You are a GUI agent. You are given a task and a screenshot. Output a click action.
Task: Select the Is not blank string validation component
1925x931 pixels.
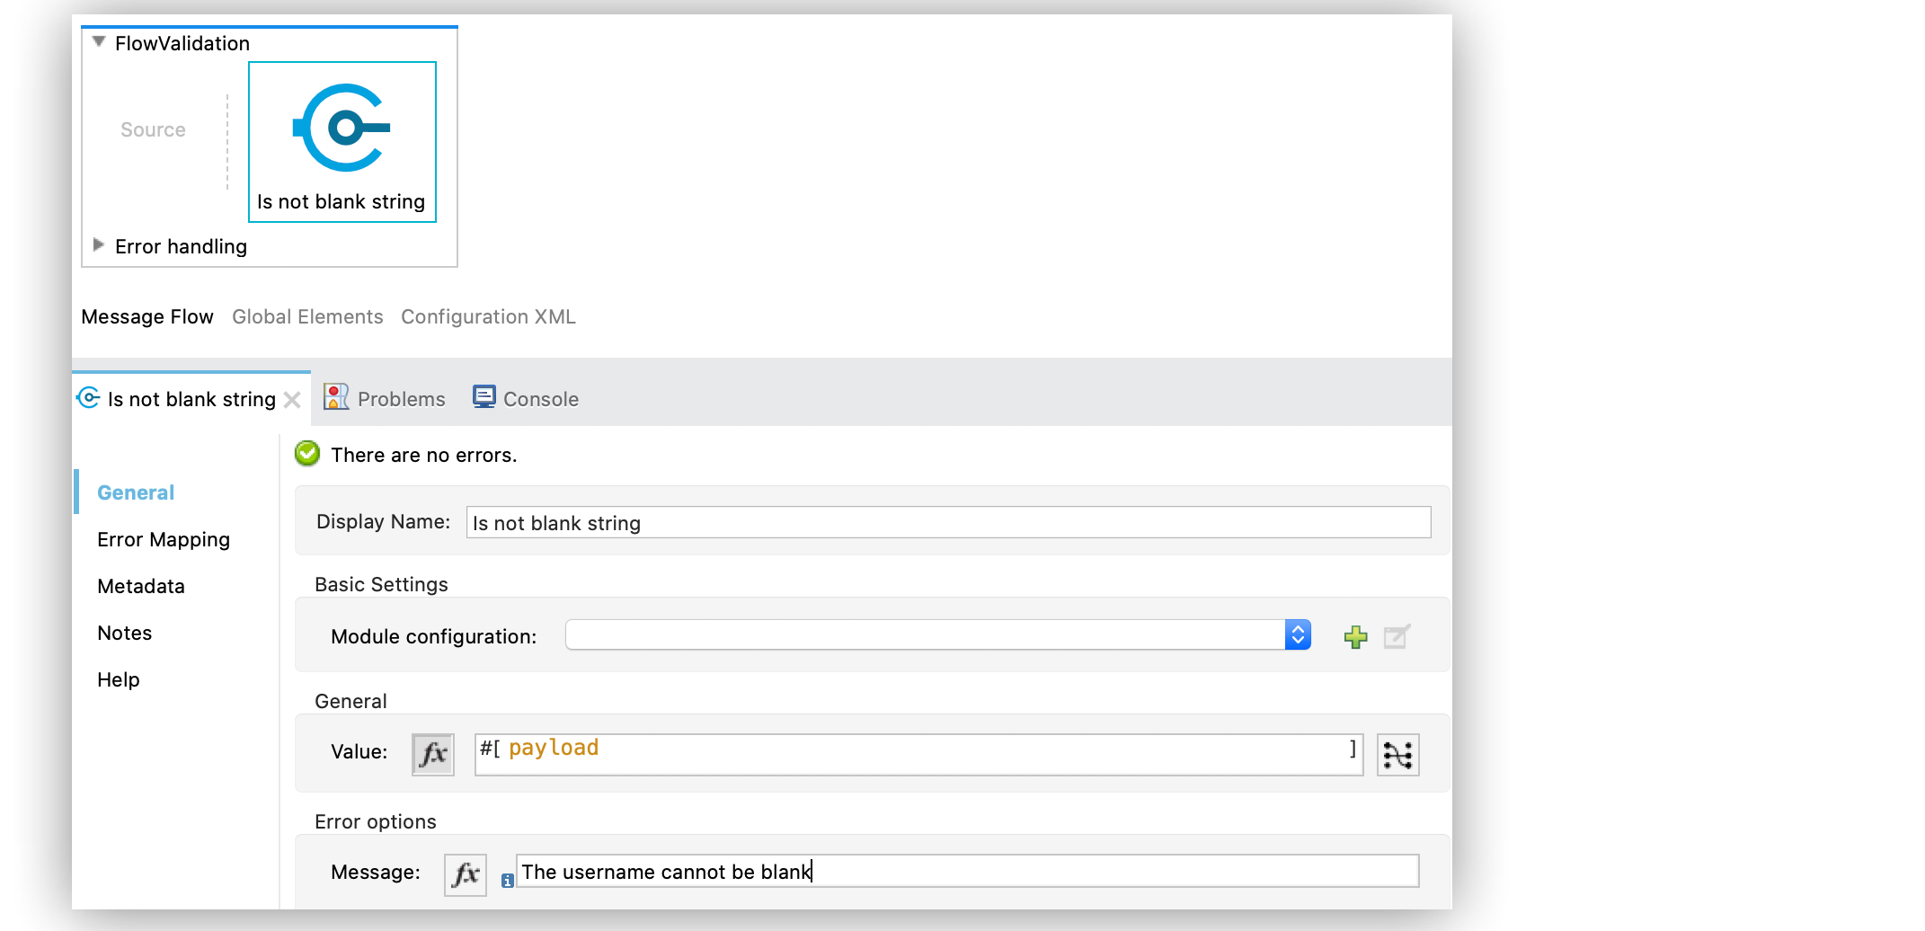tap(342, 139)
